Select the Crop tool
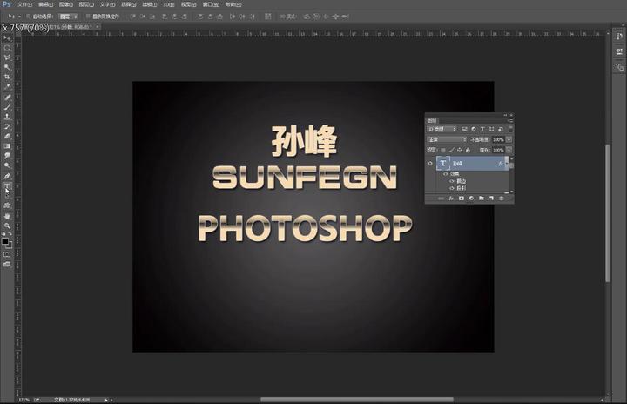The image size is (627, 404). click(7, 77)
